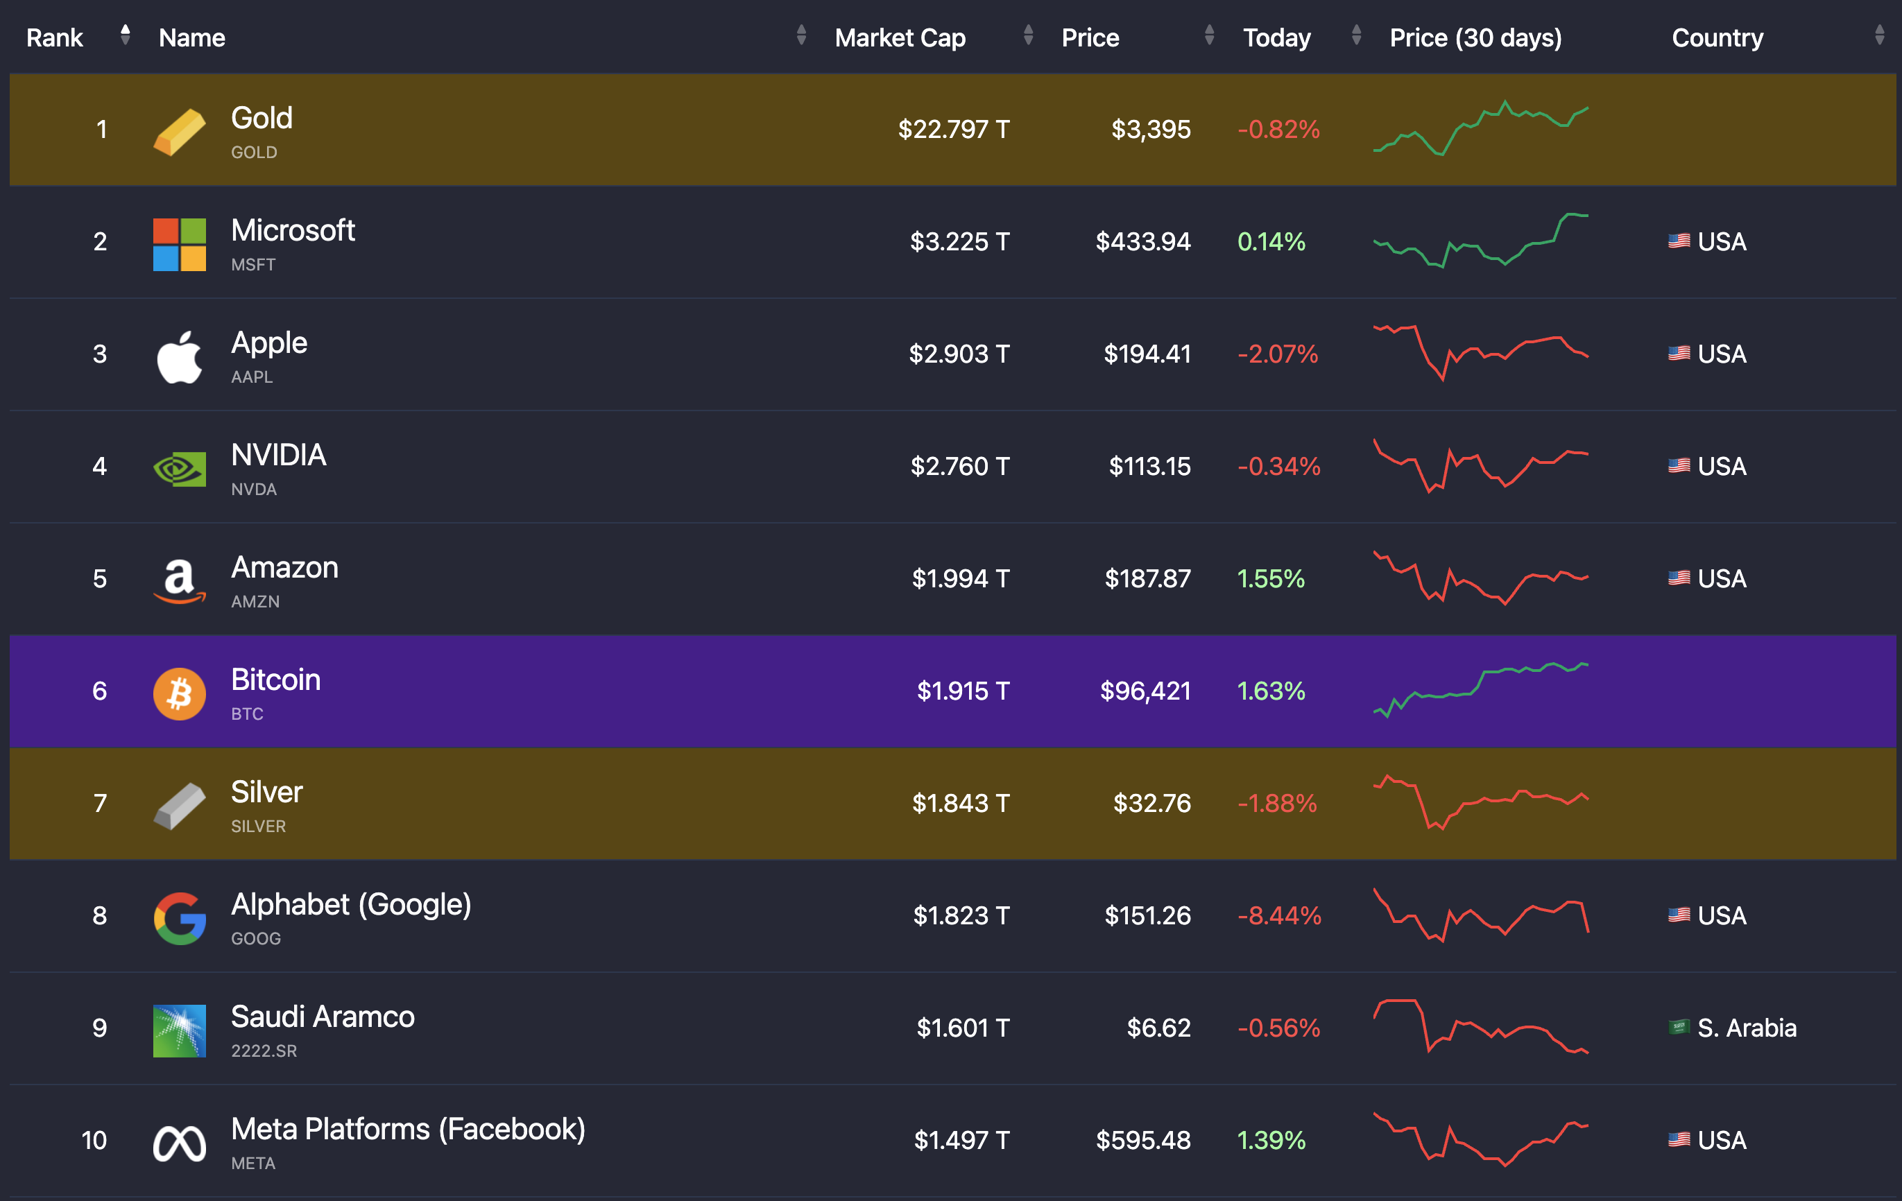The image size is (1902, 1201).
Task: Click the Country column header
Action: 1717,38
